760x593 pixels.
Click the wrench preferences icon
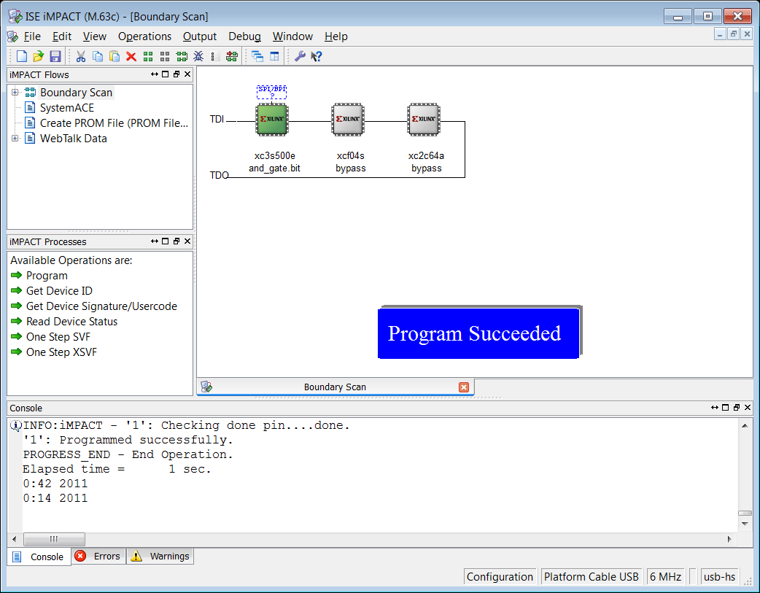click(300, 56)
